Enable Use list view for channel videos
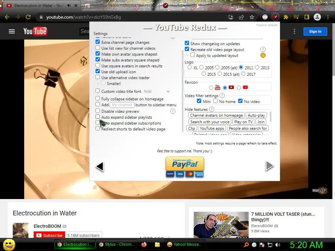 (97, 48)
